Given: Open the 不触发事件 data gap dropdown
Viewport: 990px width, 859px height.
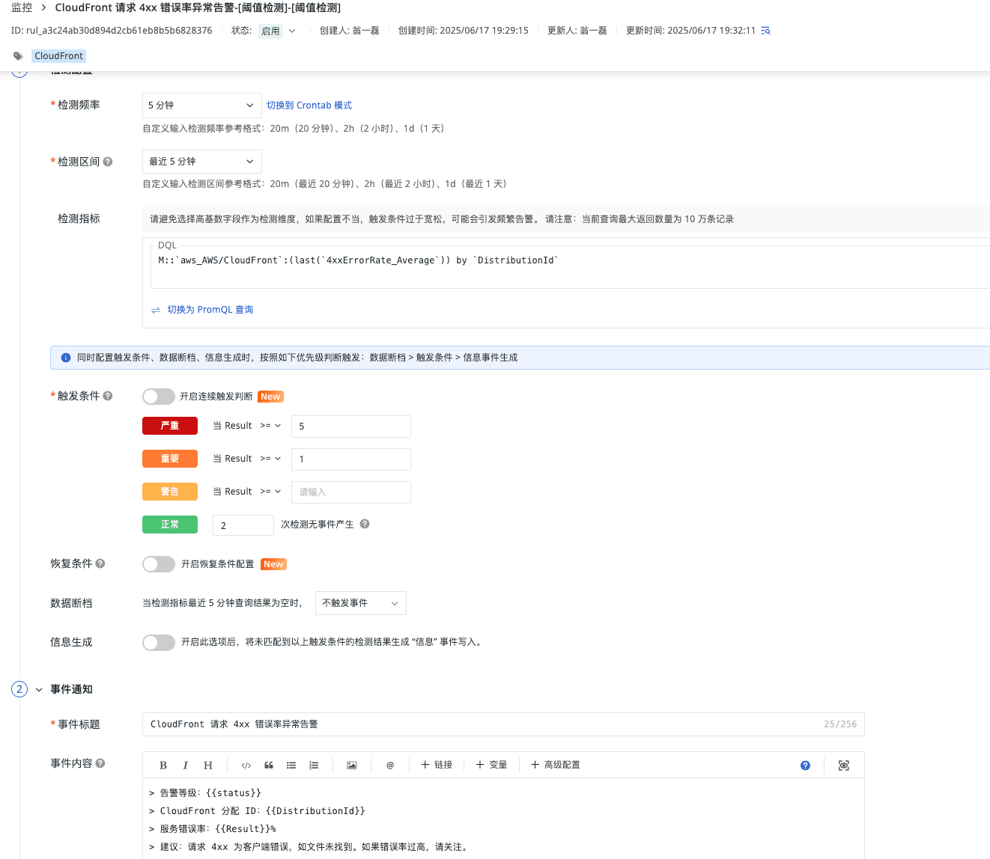Looking at the screenshot, I should (360, 603).
